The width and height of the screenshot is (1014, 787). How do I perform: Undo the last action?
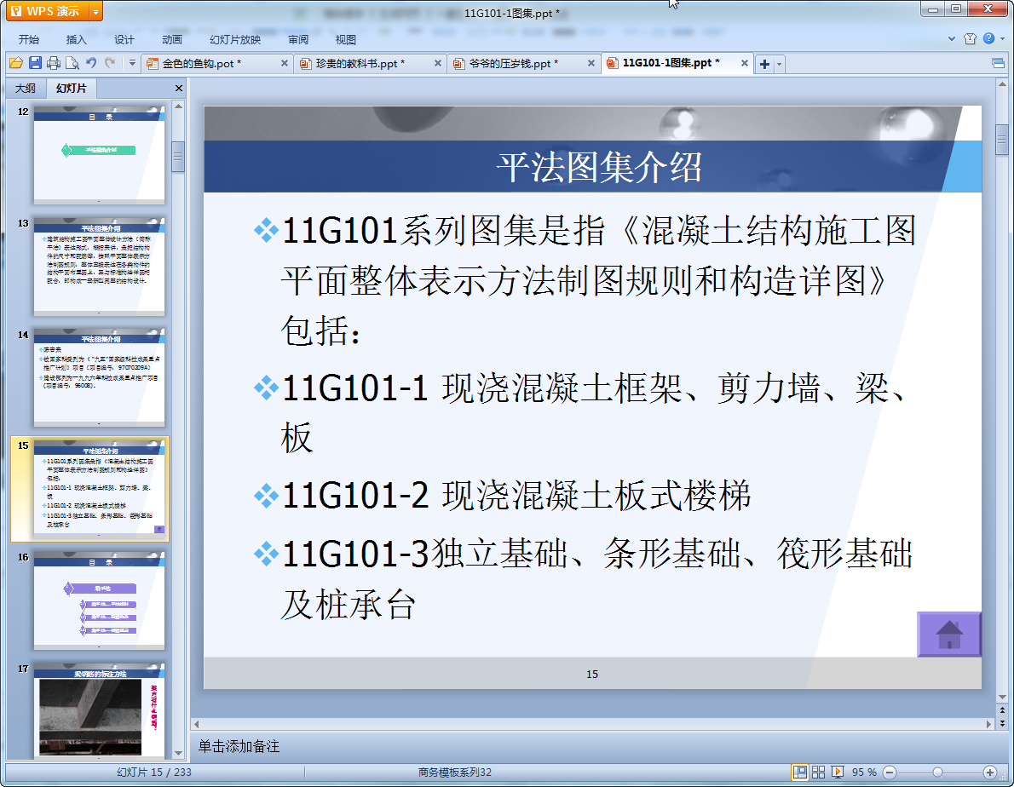pos(91,63)
